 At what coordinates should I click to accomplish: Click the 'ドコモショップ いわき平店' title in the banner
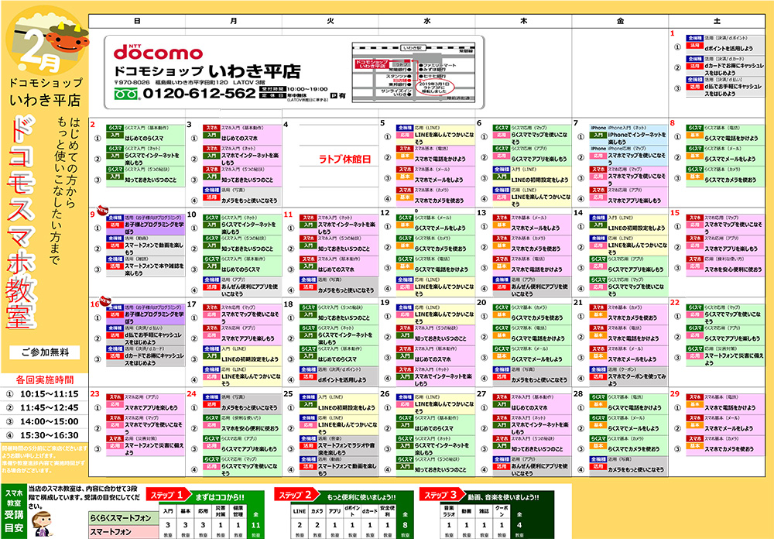pyautogui.click(x=207, y=72)
